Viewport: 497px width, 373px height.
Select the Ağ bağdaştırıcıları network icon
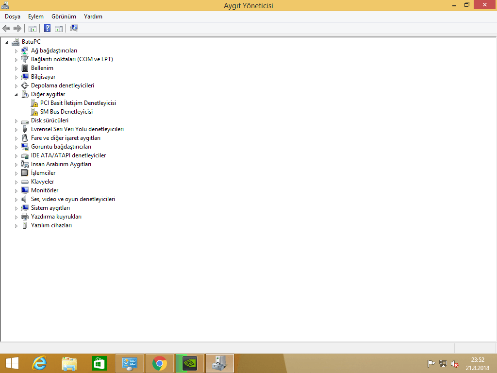(25, 51)
